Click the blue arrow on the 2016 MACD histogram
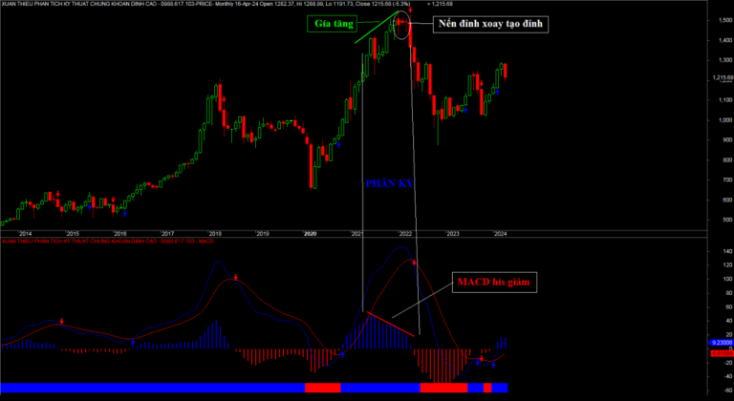 point(133,341)
